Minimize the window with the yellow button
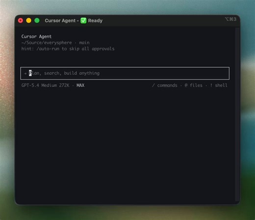Viewport: 255px width, 220px height. pos(29,21)
